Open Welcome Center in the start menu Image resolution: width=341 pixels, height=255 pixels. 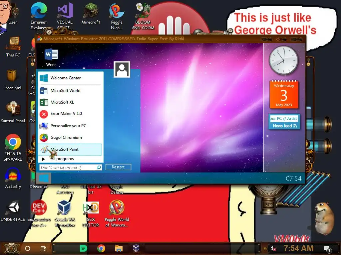(x=70, y=78)
